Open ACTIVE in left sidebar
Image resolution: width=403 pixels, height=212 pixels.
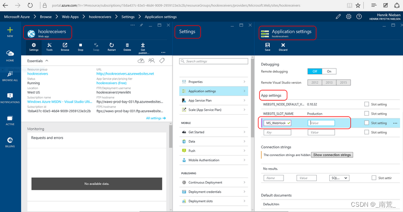tap(10, 120)
